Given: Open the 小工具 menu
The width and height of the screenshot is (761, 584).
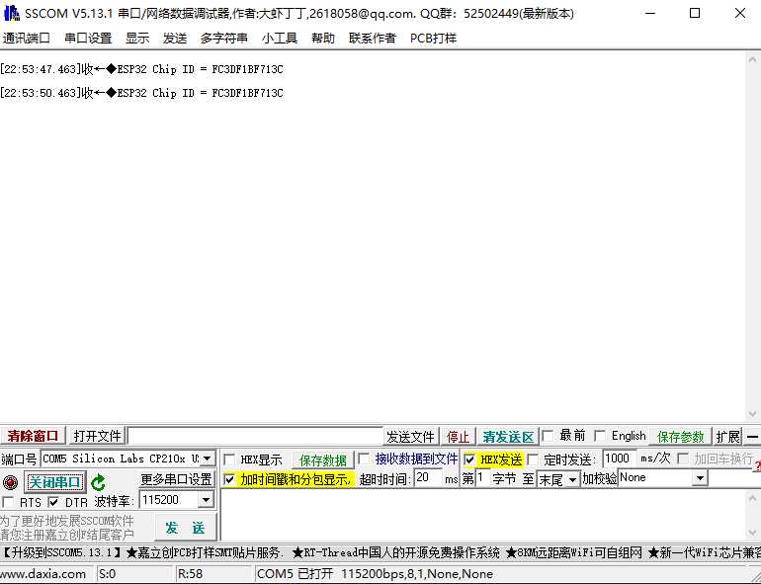Looking at the screenshot, I should pyautogui.click(x=280, y=38).
